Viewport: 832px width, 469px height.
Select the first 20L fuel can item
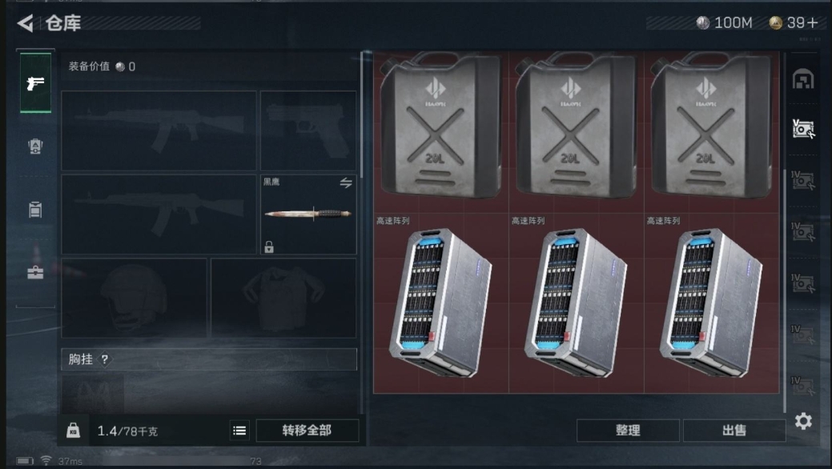440,126
